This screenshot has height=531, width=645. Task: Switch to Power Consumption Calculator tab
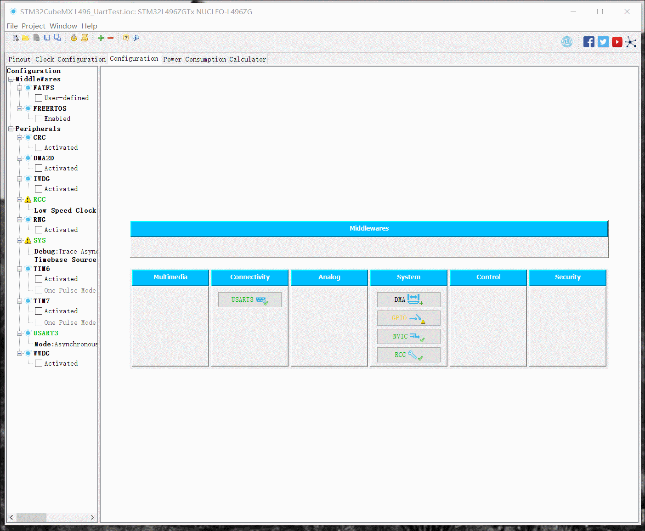(x=215, y=59)
